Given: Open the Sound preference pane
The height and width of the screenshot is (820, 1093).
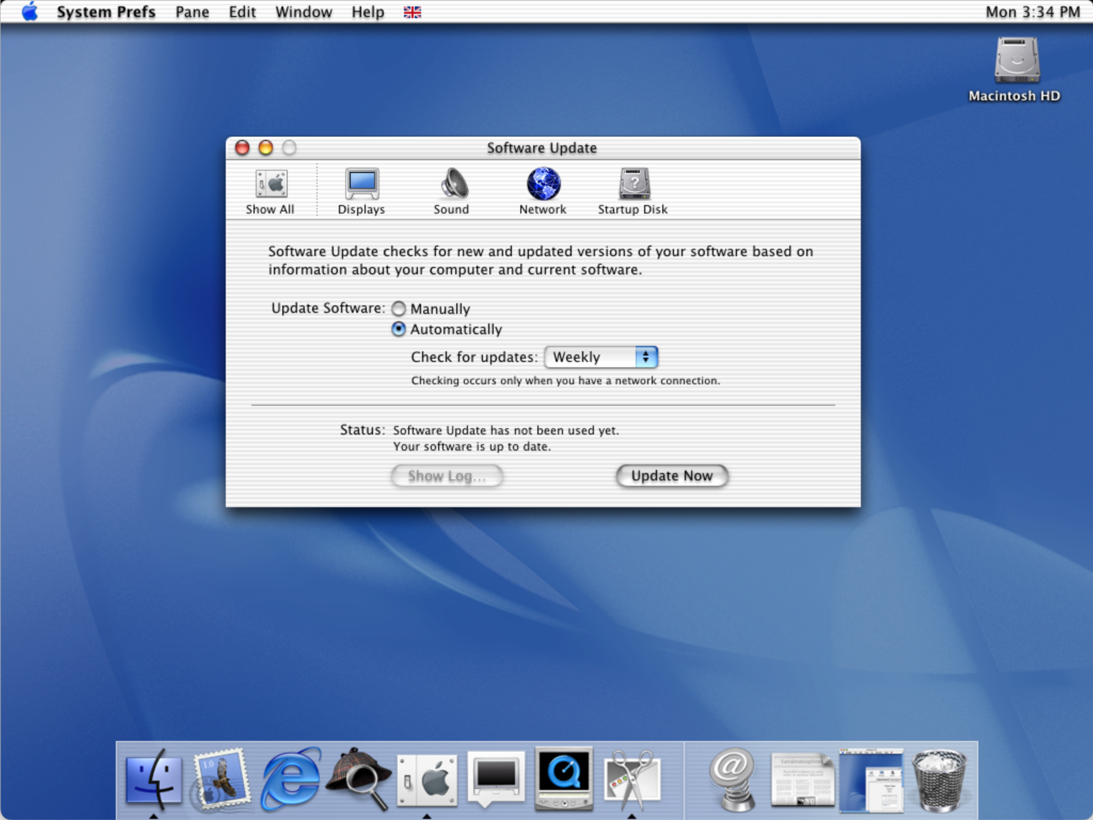Looking at the screenshot, I should point(452,191).
